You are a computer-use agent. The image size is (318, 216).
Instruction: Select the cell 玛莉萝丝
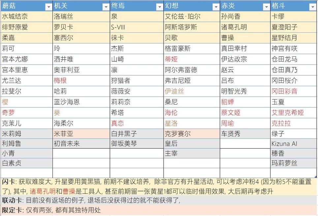tap(294, 163)
